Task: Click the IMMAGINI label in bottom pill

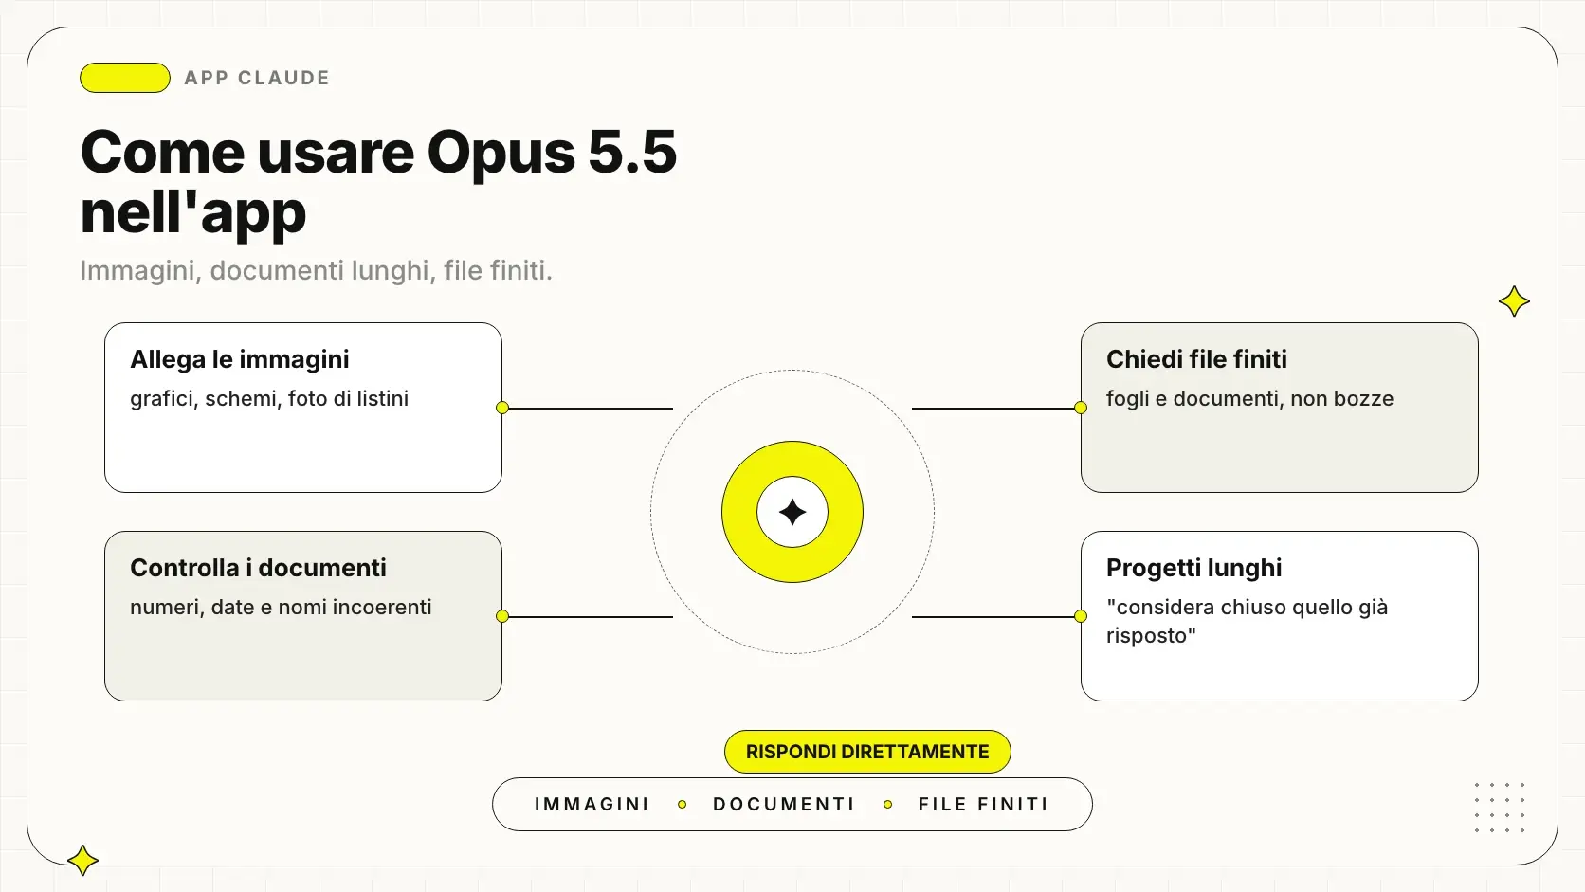Action: point(592,804)
